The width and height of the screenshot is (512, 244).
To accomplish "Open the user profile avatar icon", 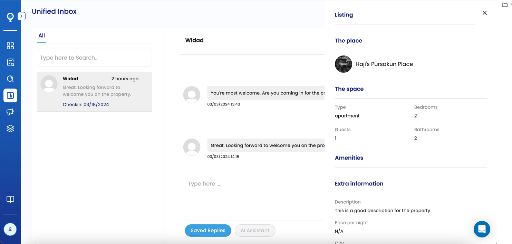I will [x=10, y=229].
